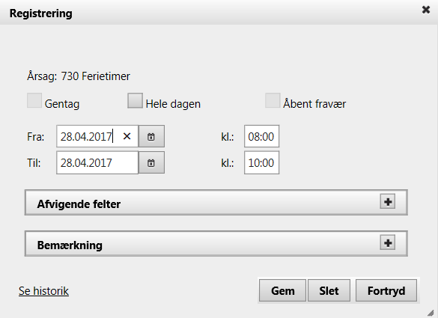The height and width of the screenshot is (318, 438).
Task: Close the Registrering dialog
Action: [x=426, y=10]
